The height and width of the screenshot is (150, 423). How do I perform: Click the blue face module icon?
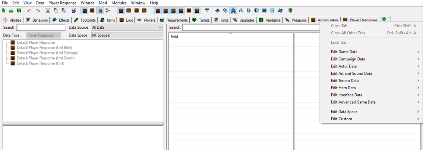(256, 11)
